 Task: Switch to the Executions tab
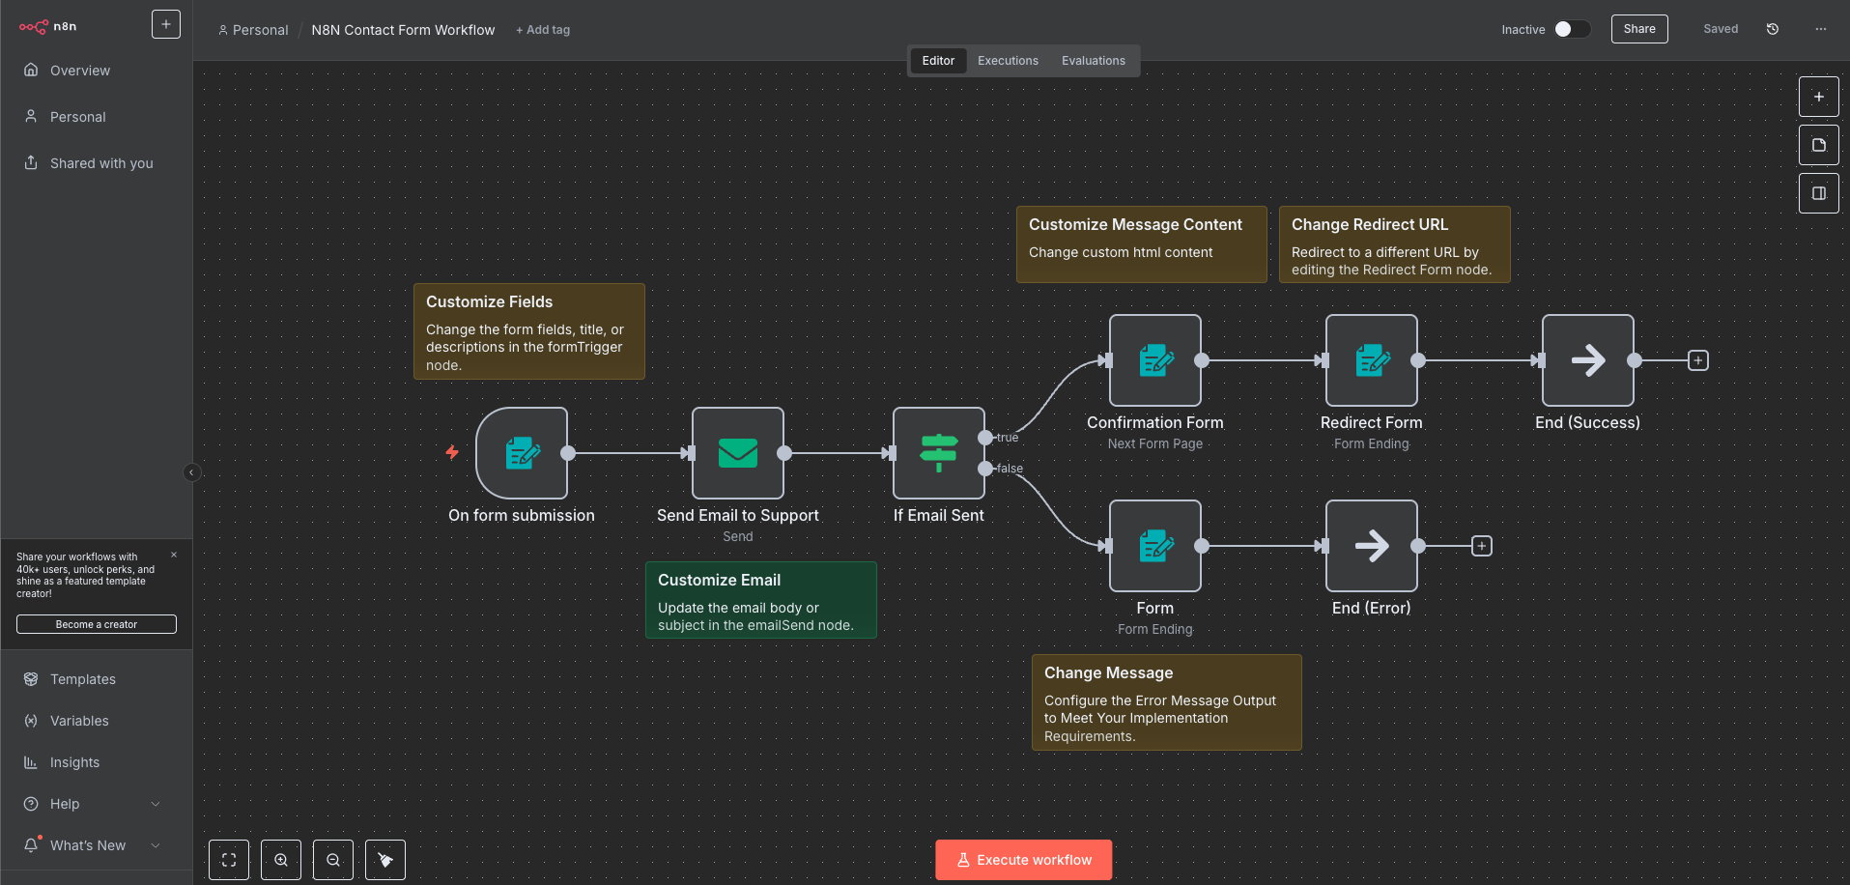[1008, 61]
